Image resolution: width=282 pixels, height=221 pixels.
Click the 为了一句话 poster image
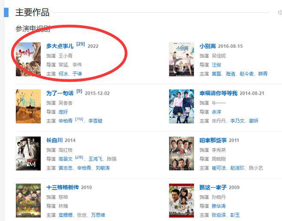click(x=28, y=106)
